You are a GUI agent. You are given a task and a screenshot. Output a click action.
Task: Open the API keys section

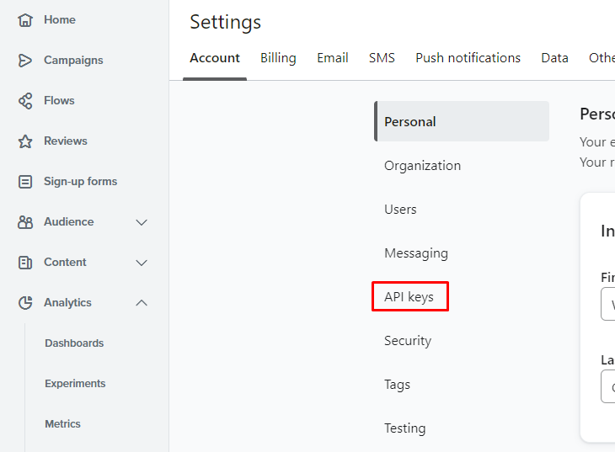(x=409, y=297)
